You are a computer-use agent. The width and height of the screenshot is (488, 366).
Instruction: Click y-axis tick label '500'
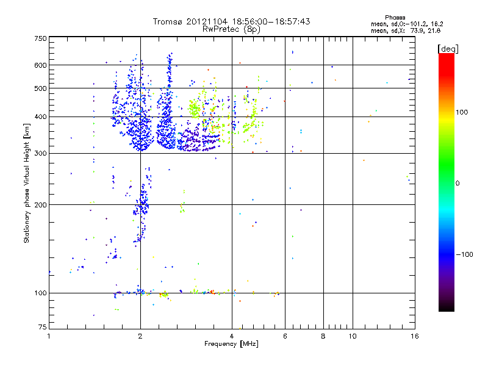(41, 88)
